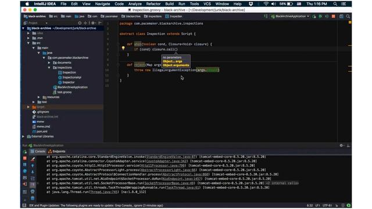Open the BlackArchiveApplication run configuration dropdown
Image resolution: width=372 pixels, height=209 pixels.
click(290, 16)
